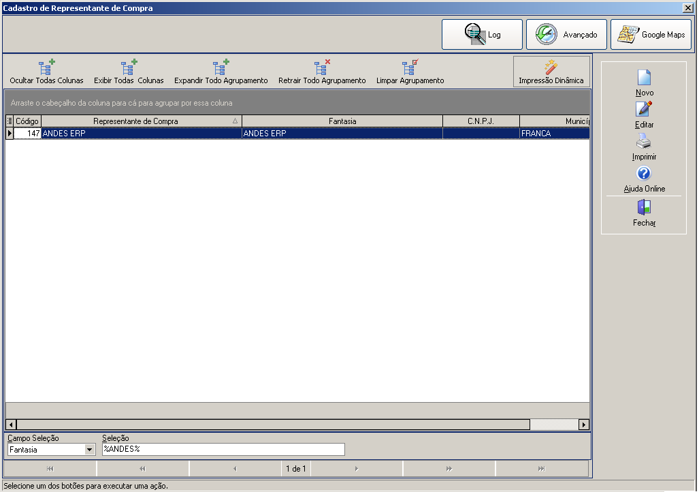
Task: Click Ocultar Todas Colunas icon
Action: 46,68
